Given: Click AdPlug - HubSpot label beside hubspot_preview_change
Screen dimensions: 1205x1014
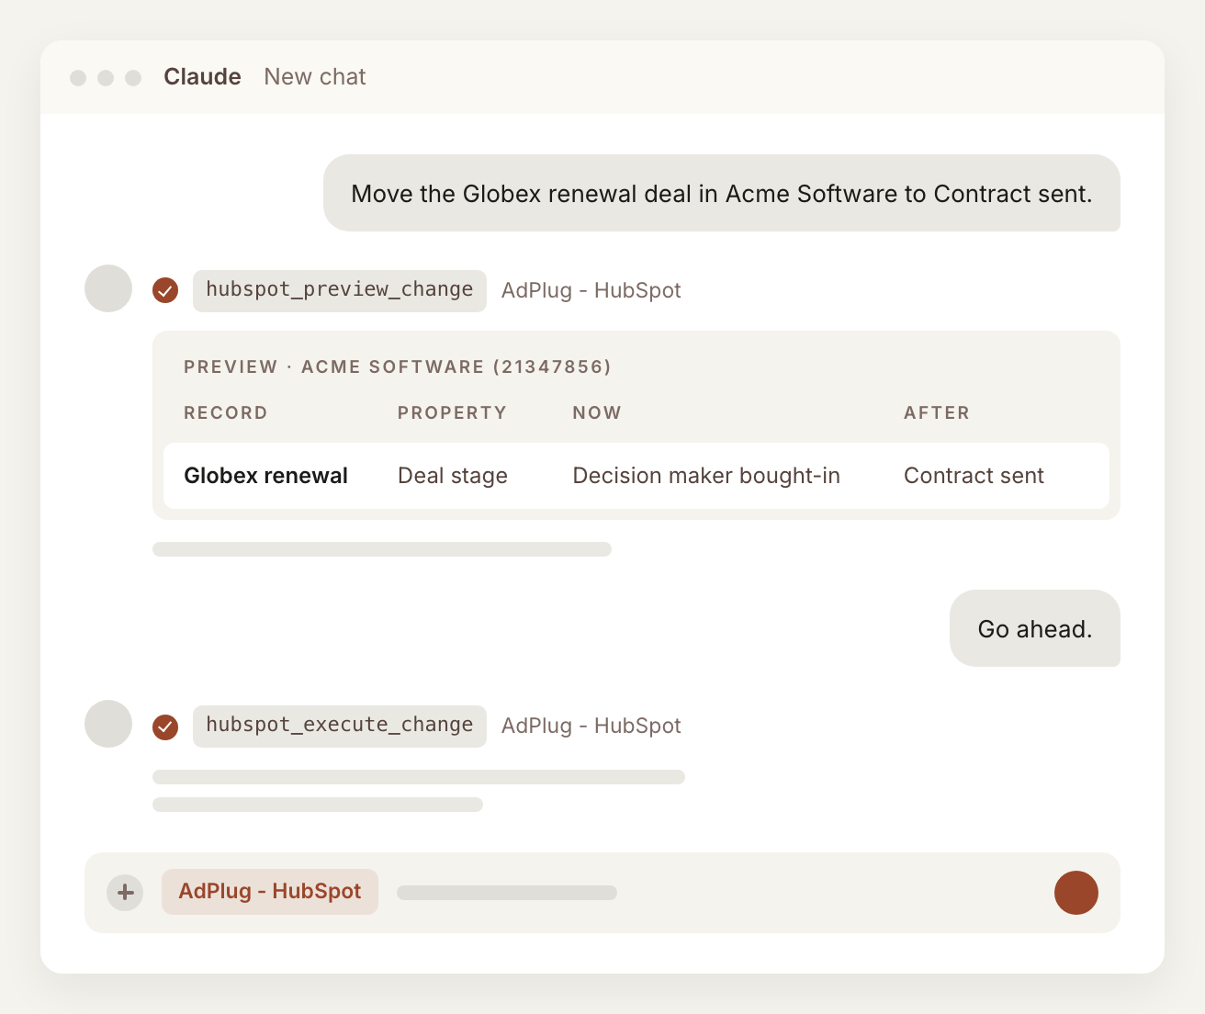Looking at the screenshot, I should [x=591, y=290].
